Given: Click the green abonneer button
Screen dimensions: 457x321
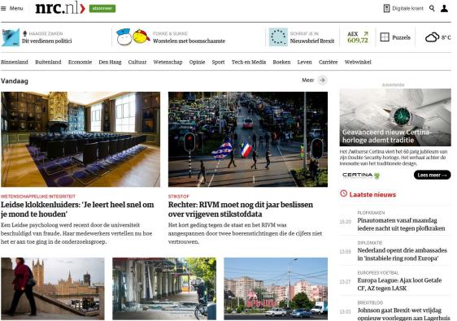Looking at the screenshot, I should point(102,8).
